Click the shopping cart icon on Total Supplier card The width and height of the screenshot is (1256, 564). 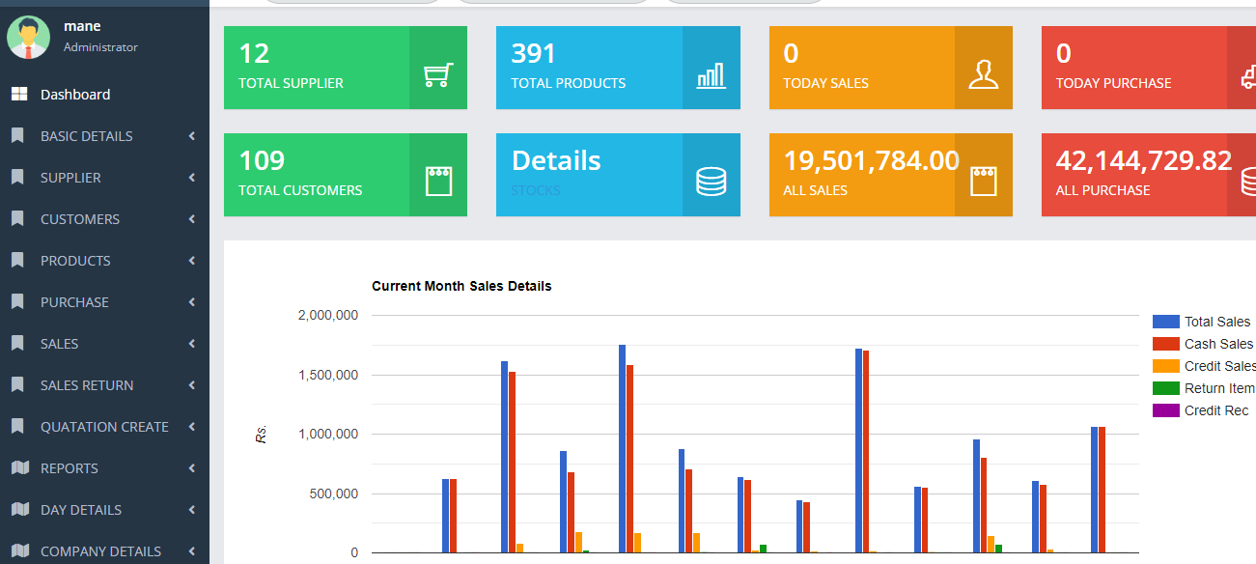click(438, 75)
